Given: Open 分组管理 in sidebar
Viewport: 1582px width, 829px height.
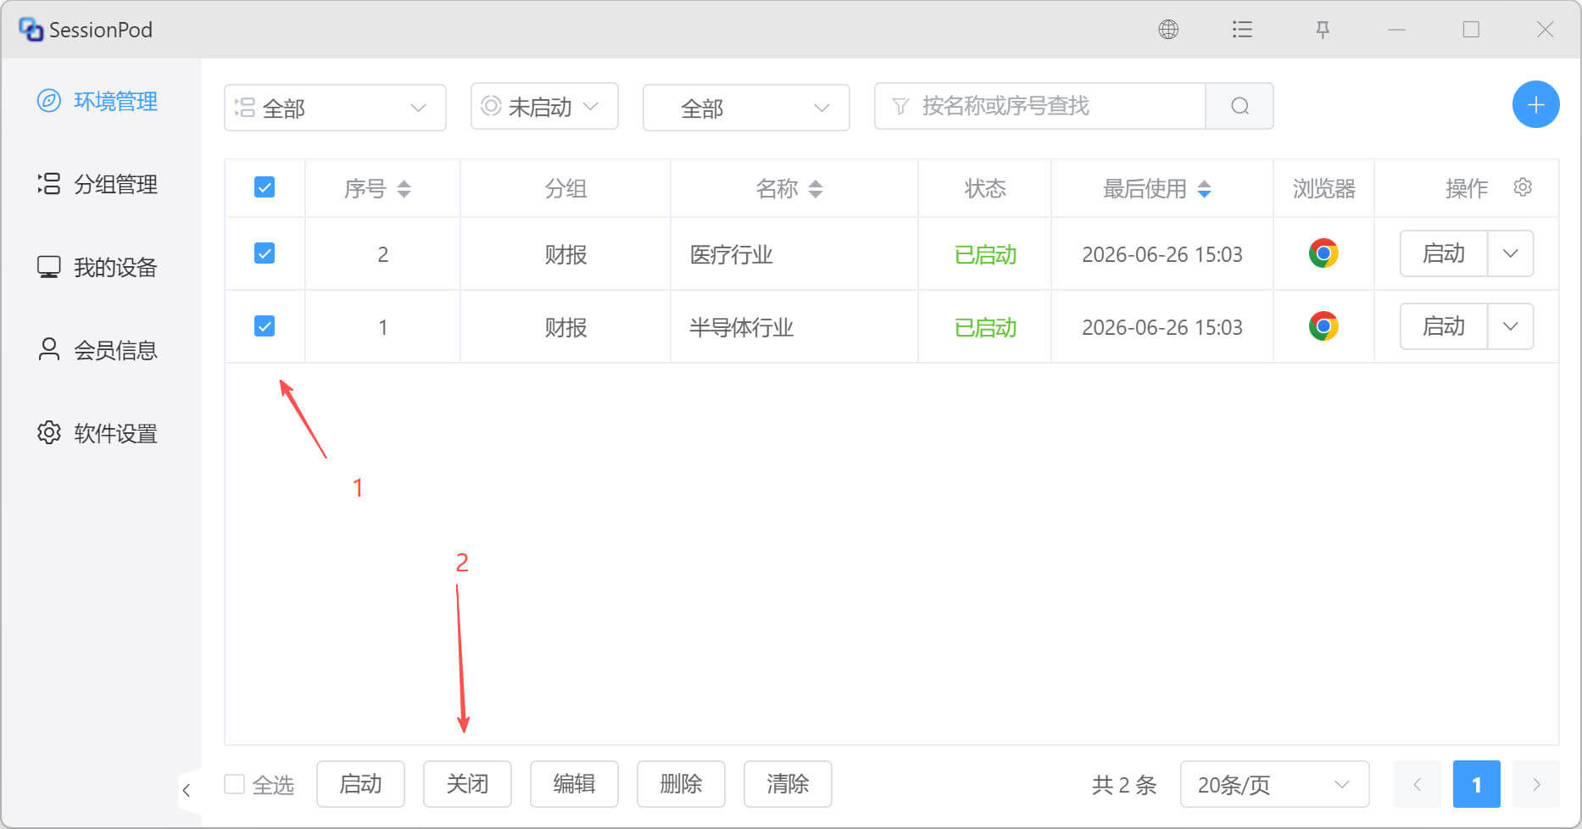Looking at the screenshot, I should pyautogui.click(x=98, y=184).
